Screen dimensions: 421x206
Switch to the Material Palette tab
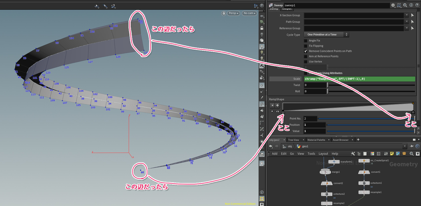point(316,140)
